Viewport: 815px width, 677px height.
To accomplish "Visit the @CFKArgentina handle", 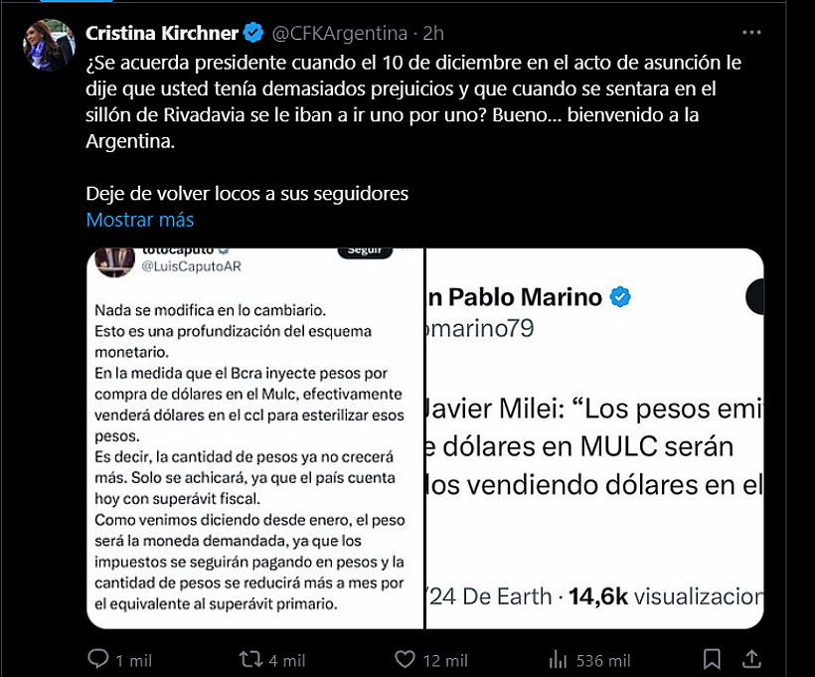I will [x=339, y=33].
